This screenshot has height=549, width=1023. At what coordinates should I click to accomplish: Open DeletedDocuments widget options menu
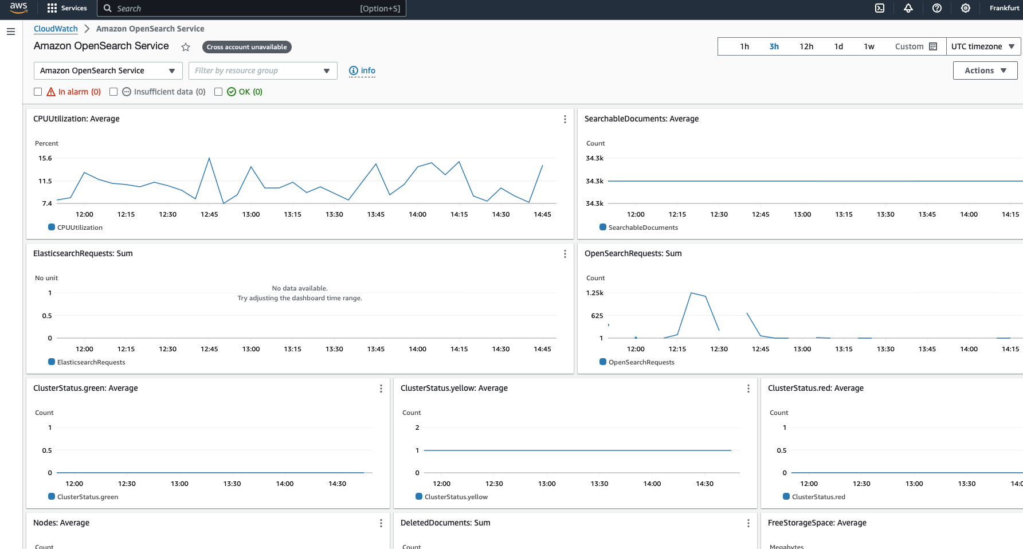point(748,523)
